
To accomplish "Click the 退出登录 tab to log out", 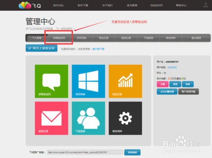I will (x=196, y=38).
